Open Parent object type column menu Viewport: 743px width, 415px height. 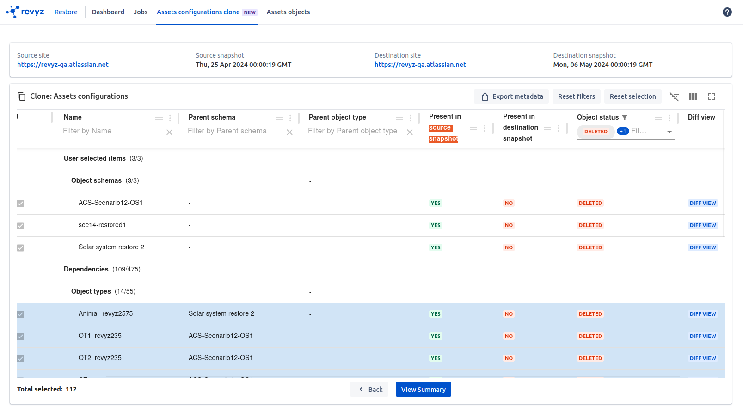(411, 118)
